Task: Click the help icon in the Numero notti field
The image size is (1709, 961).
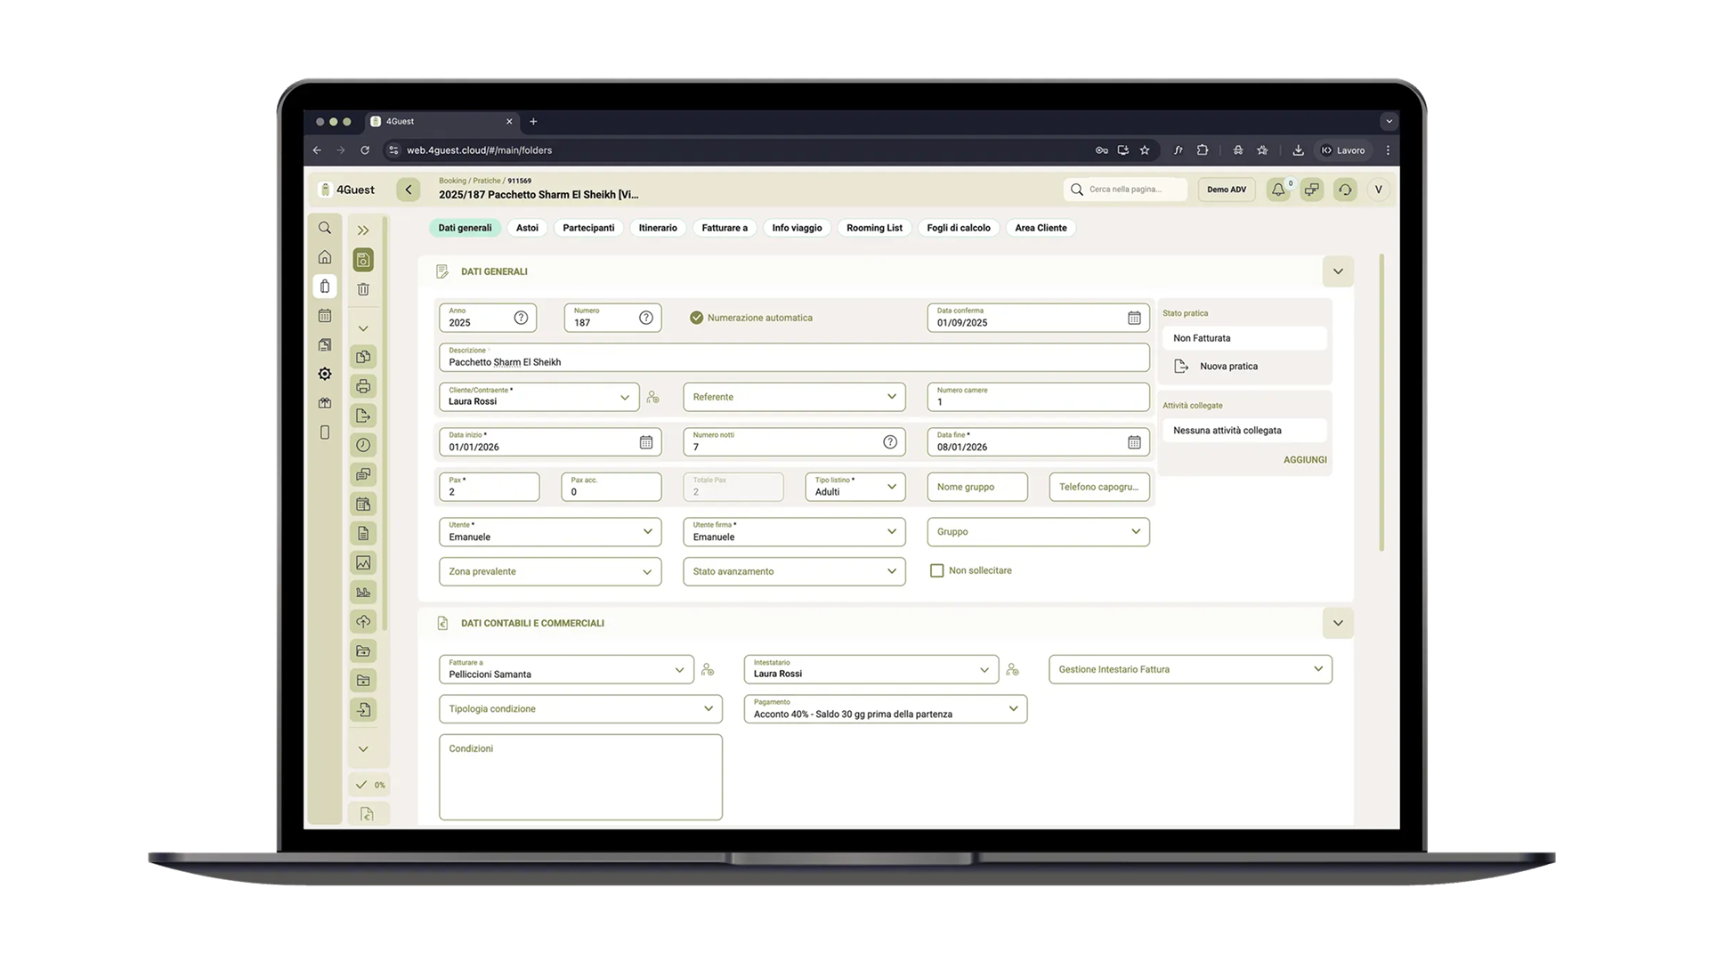Action: (x=890, y=442)
